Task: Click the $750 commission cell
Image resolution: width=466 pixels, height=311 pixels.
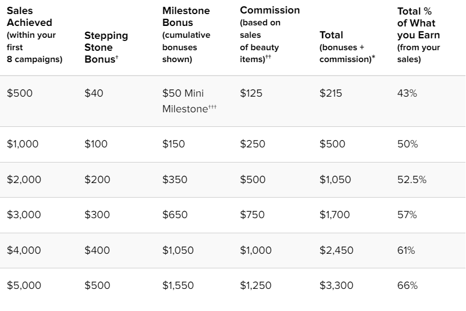Action: 252,215
